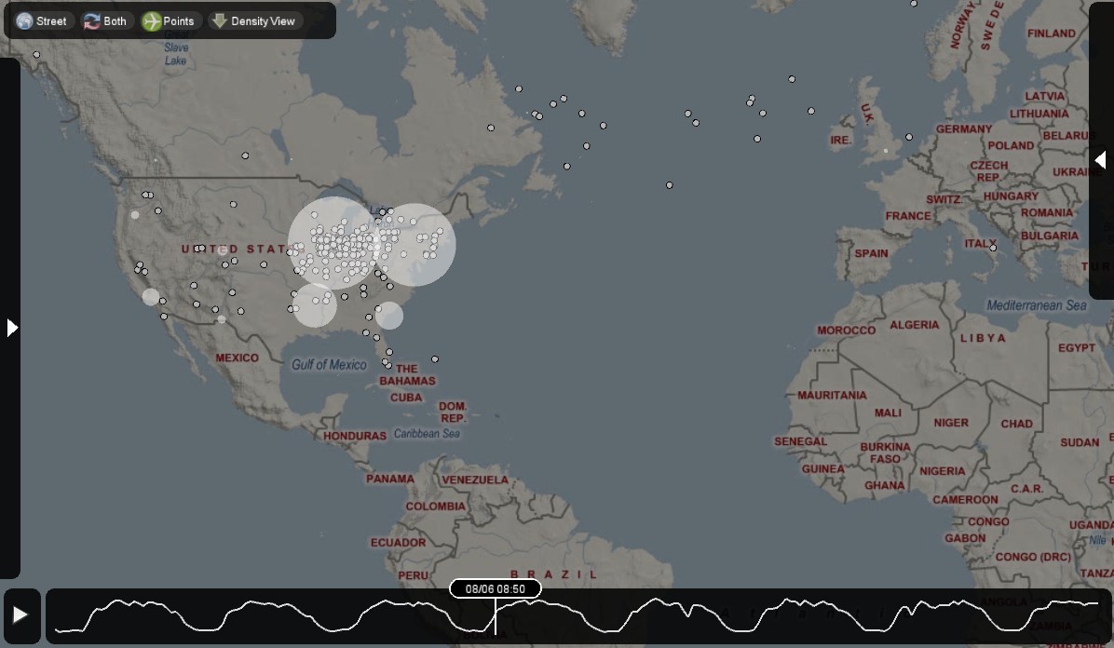Click the large density circle over the US East Coast
This screenshot has width=1114, height=648.
point(414,245)
